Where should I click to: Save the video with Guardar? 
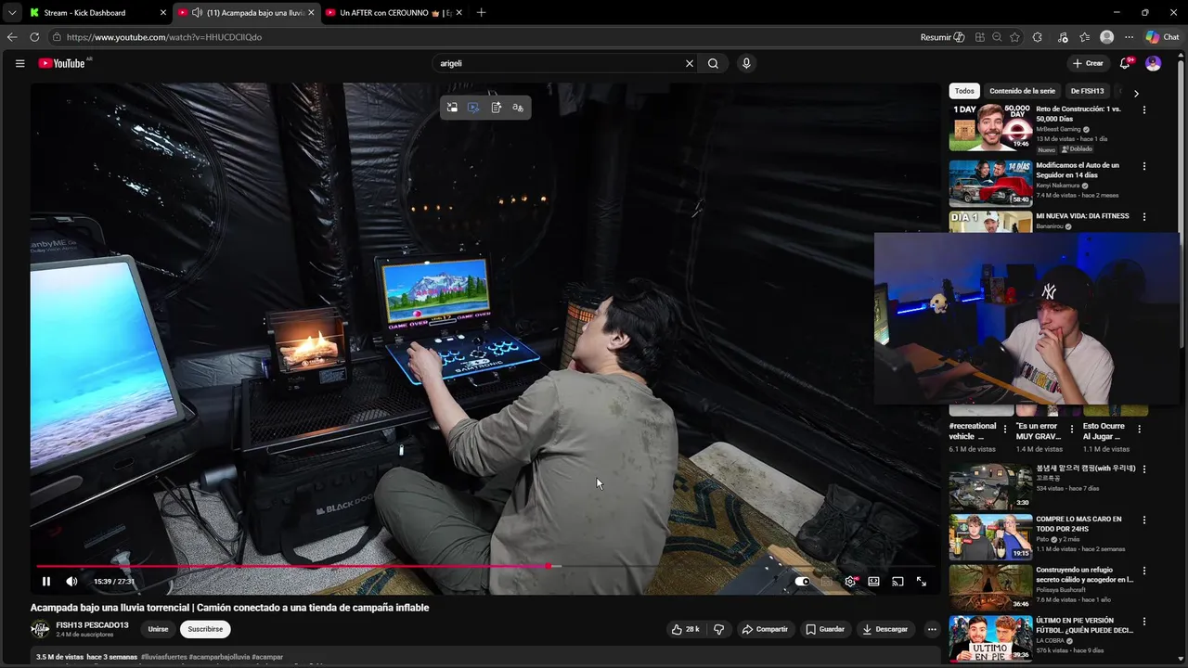tap(825, 629)
